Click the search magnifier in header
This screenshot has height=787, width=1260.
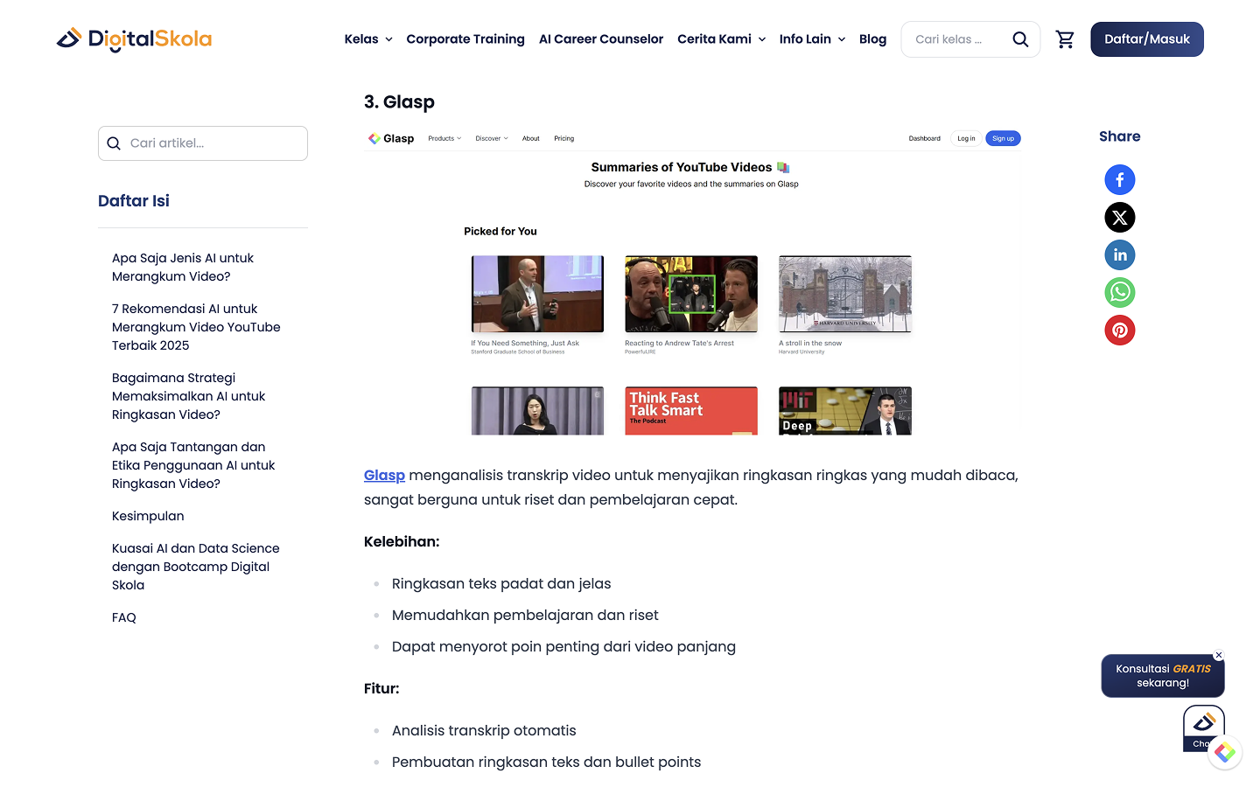(1020, 39)
